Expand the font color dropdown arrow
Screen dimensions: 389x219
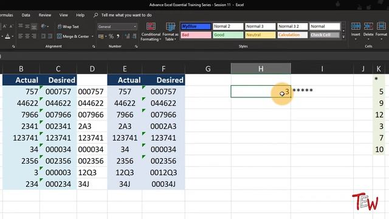(x=12, y=36)
